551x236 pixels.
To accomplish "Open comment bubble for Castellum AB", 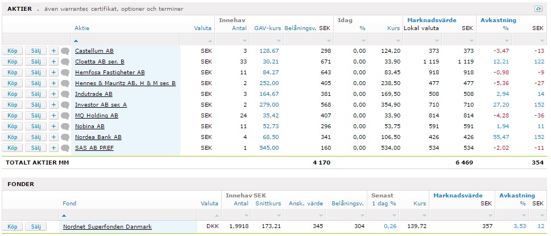I will click(65, 51).
